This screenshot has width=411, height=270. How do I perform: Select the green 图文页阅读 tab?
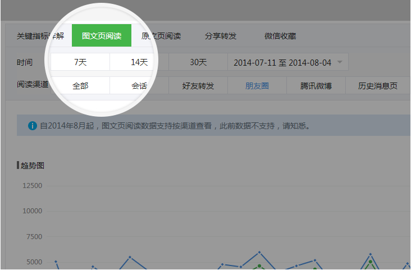[102, 35]
